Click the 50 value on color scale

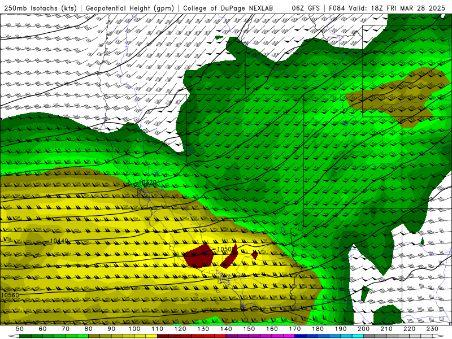[20, 329]
